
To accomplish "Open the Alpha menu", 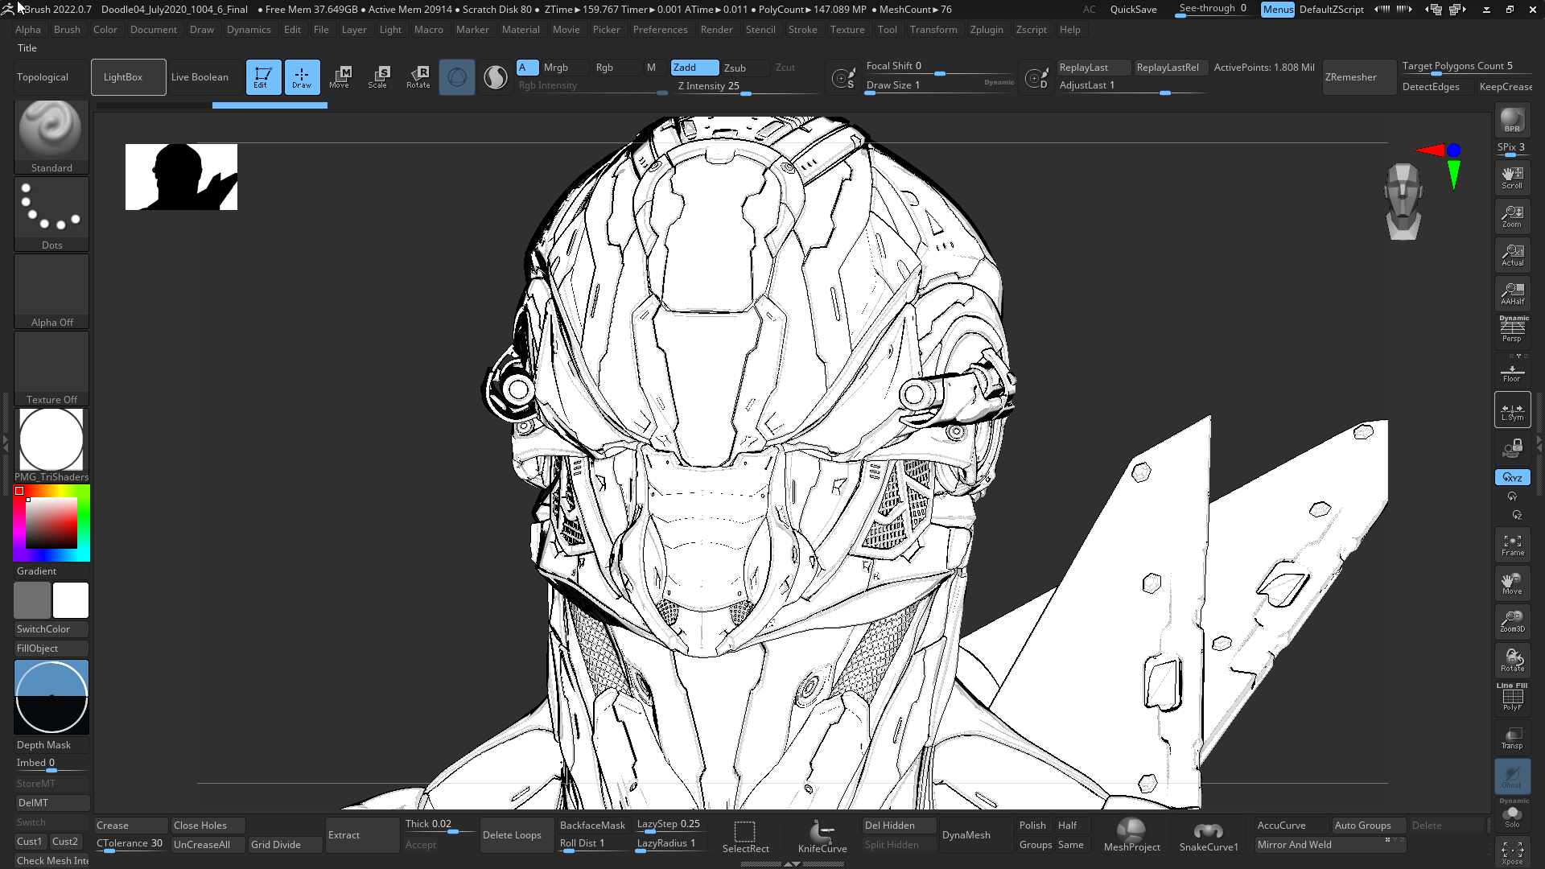I will (x=27, y=30).
